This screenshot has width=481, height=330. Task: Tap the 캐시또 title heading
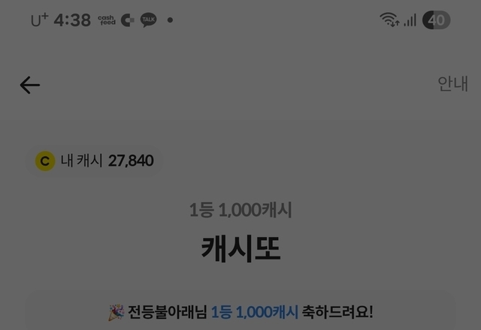click(240, 248)
